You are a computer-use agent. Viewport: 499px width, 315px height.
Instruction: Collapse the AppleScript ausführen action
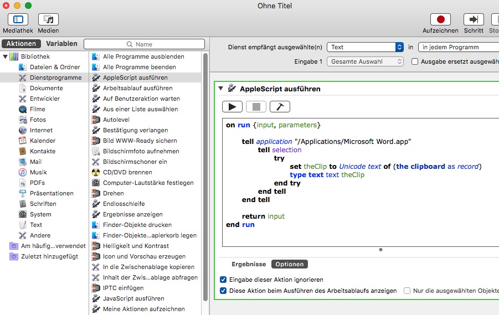[220, 89]
